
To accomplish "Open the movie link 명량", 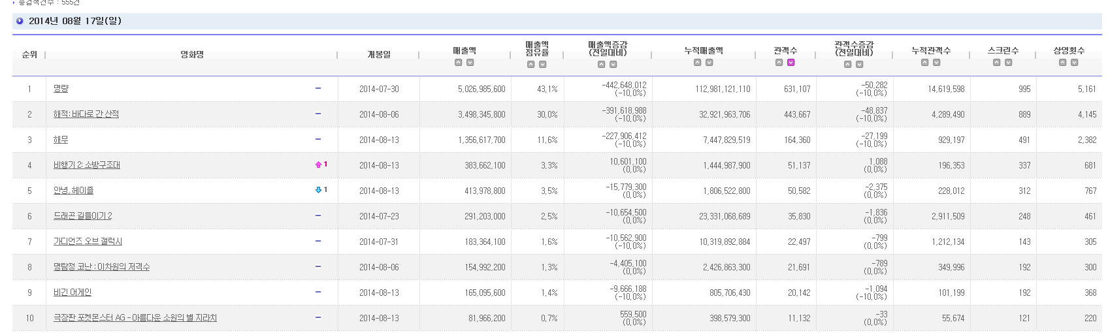I will point(61,89).
